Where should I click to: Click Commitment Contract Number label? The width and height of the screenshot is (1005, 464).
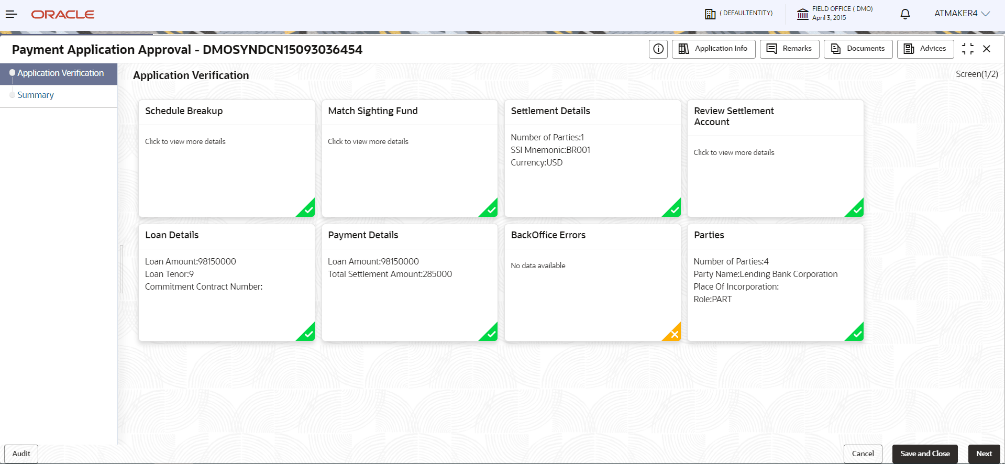204,286
